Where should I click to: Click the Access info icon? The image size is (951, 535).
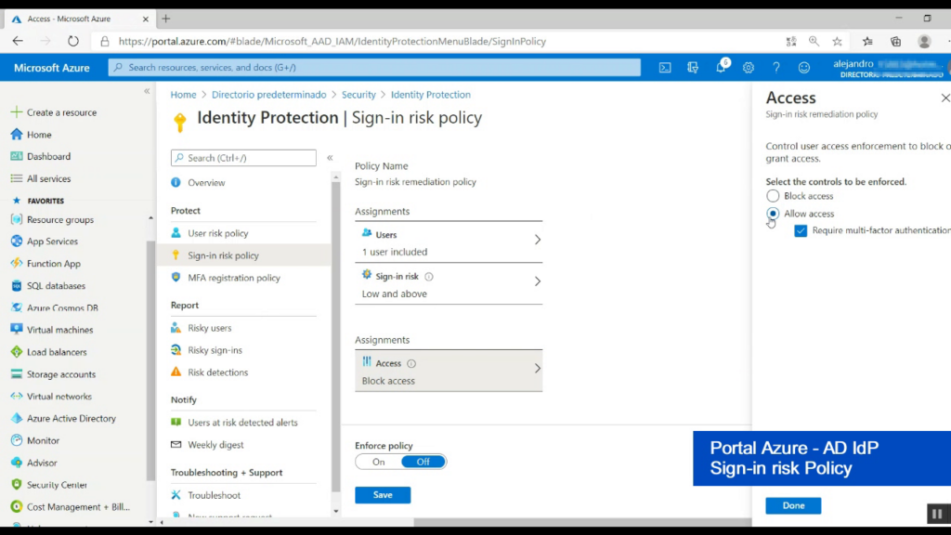[411, 363]
